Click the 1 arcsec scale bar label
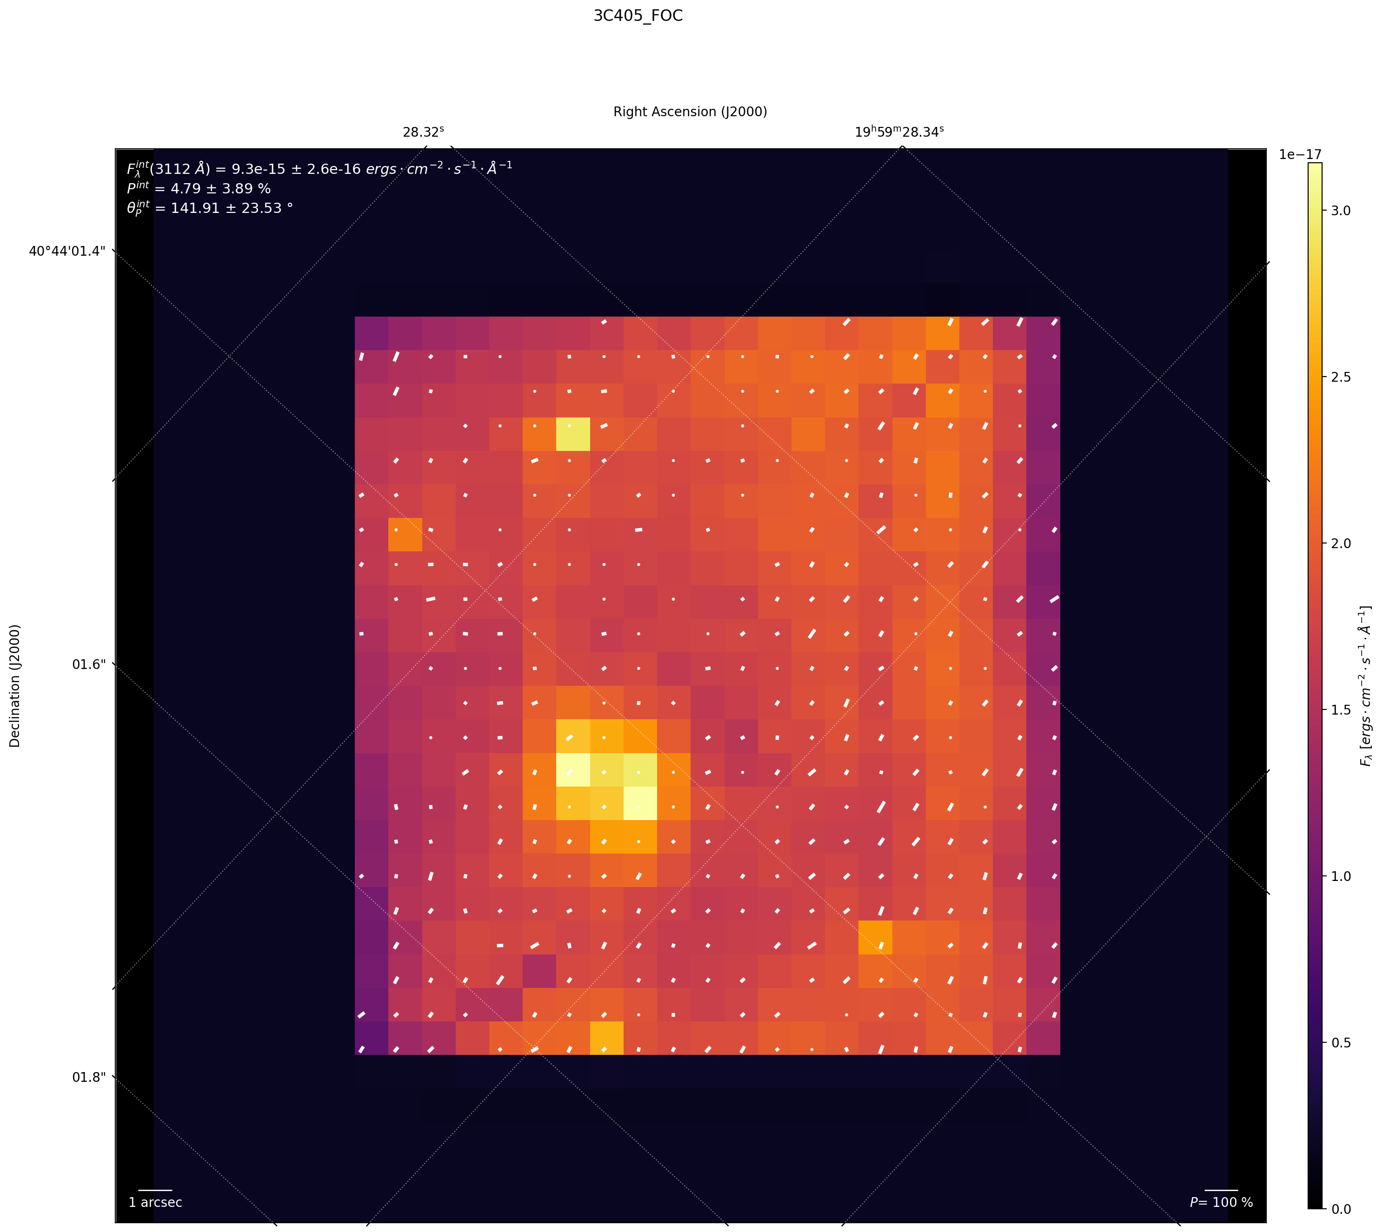Screen dimensions: 1383x1232 click(x=155, y=1202)
